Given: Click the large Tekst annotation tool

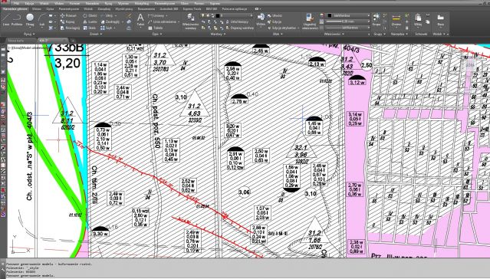Looking at the screenshot, I should click(140, 19).
